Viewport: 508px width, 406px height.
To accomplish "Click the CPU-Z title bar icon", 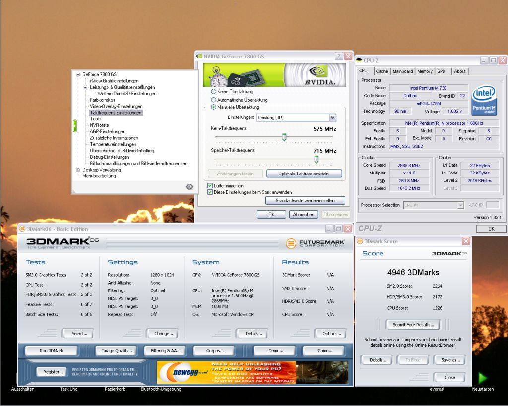I will tap(359, 60).
